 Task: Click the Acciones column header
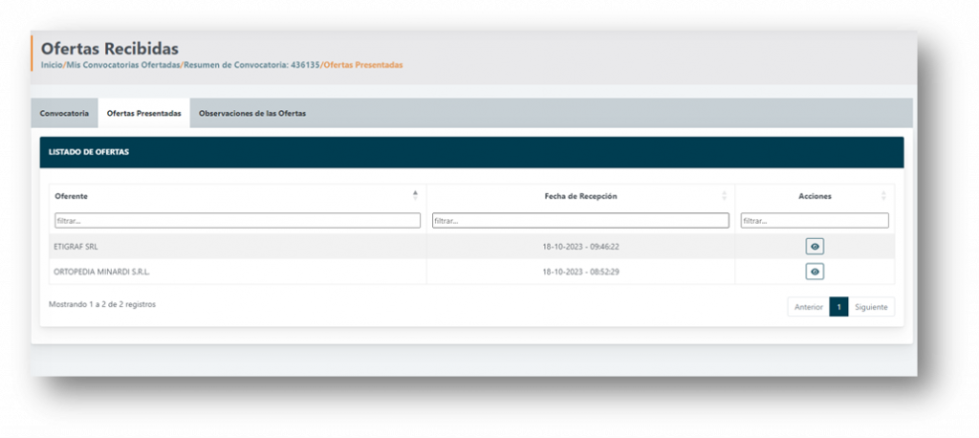[x=815, y=196]
